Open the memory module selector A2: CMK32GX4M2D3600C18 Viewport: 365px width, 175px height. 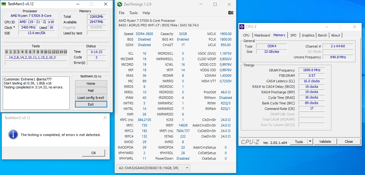click(153, 168)
